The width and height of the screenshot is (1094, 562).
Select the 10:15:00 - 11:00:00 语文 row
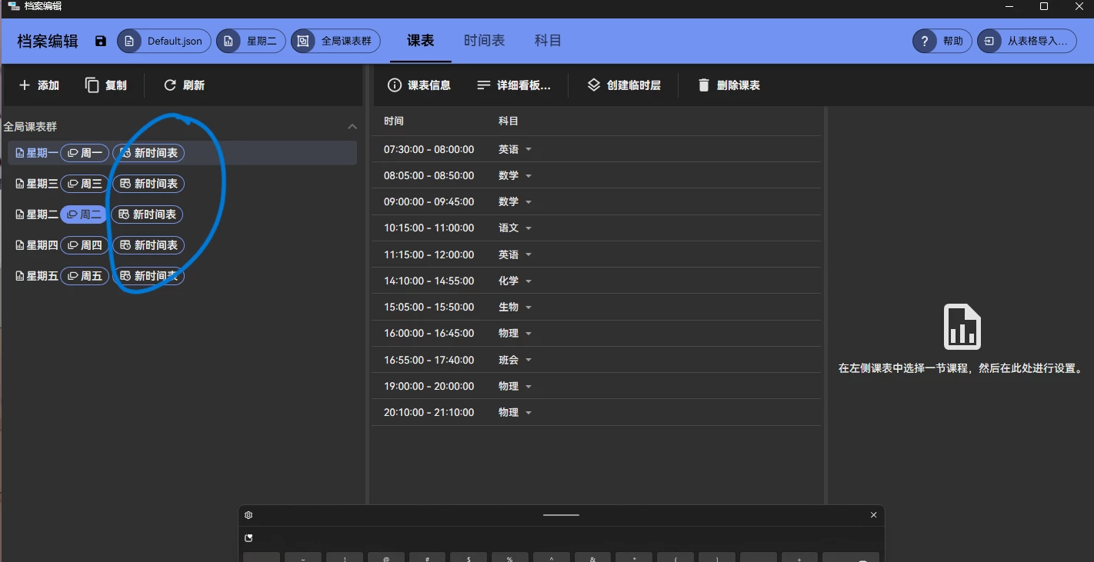[429, 228]
